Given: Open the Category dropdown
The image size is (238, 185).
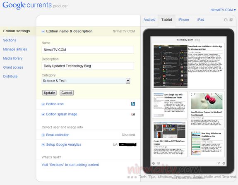Looking at the screenshot, I should [86, 81].
